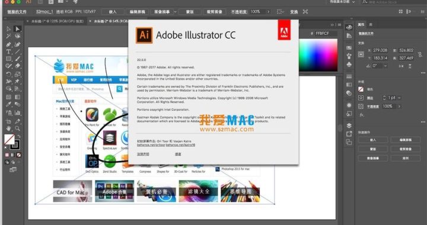The height and width of the screenshot is (225, 427).
Task: Select the Type tool
Action: [x=8, y=52]
